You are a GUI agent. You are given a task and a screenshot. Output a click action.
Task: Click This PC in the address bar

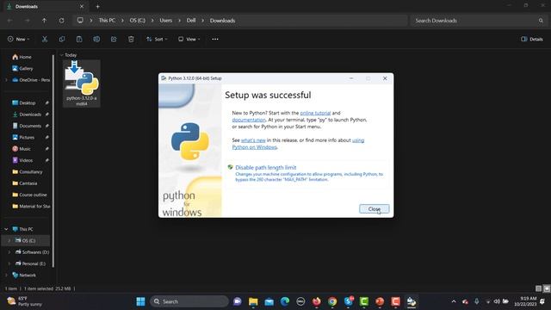tap(107, 21)
